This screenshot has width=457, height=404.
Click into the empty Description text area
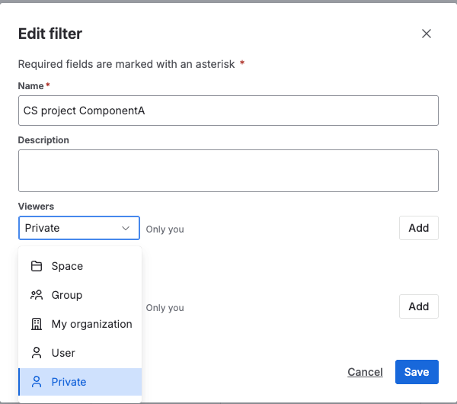(x=228, y=171)
